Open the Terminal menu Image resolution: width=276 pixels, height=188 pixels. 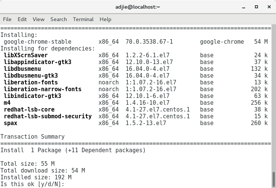83,19
